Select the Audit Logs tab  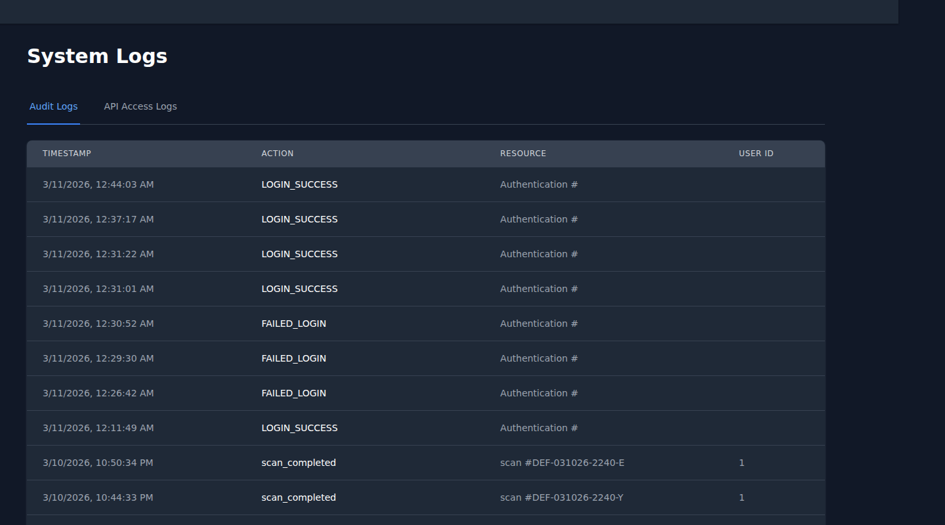53,106
